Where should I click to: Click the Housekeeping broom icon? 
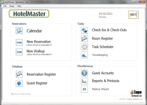pyautogui.click(x=84, y=55)
